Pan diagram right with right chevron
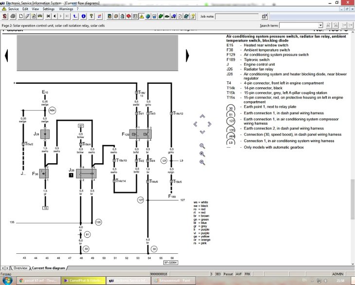This screenshot has height=285, width=355. coord(210,124)
